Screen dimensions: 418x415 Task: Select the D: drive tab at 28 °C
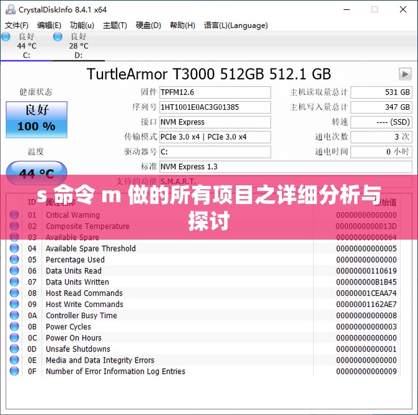click(79, 46)
